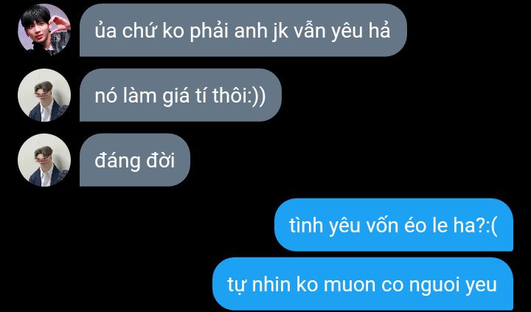This screenshot has height=312, width=531.
Task: Click the word 'thôi' in the second gray bubble
Action: [x=229, y=96]
